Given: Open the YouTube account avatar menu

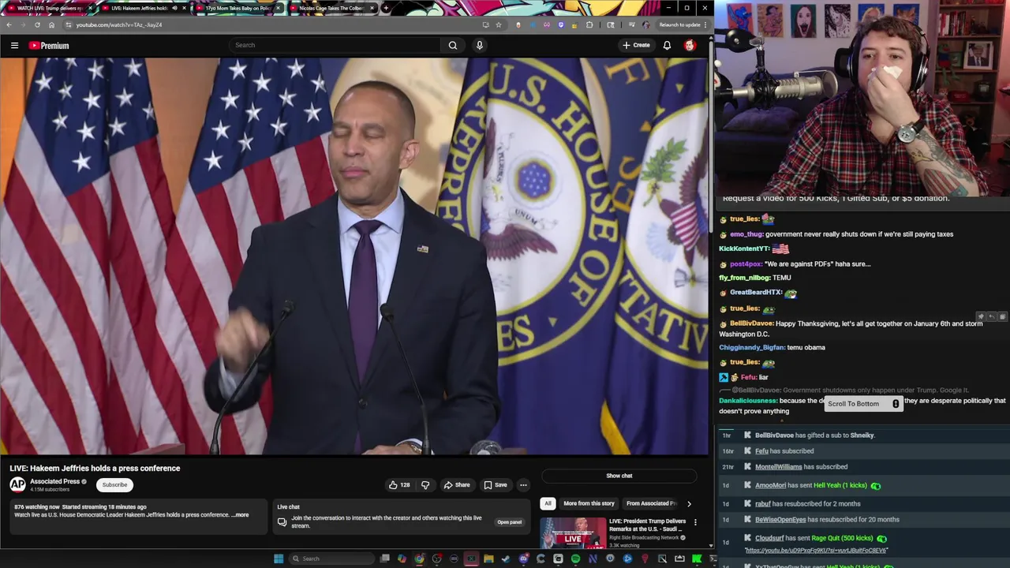Looking at the screenshot, I should [690, 45].
